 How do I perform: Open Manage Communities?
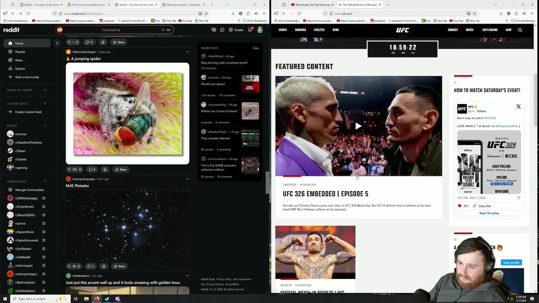tap(27, 190)
